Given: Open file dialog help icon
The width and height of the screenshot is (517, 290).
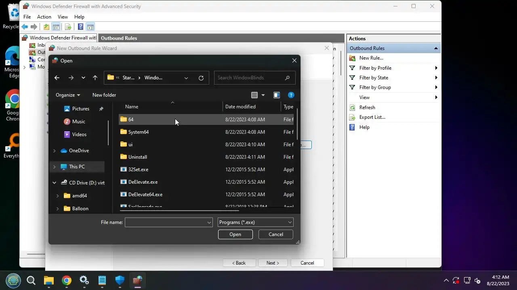Looking at the screenshot, I should [291, 95].
